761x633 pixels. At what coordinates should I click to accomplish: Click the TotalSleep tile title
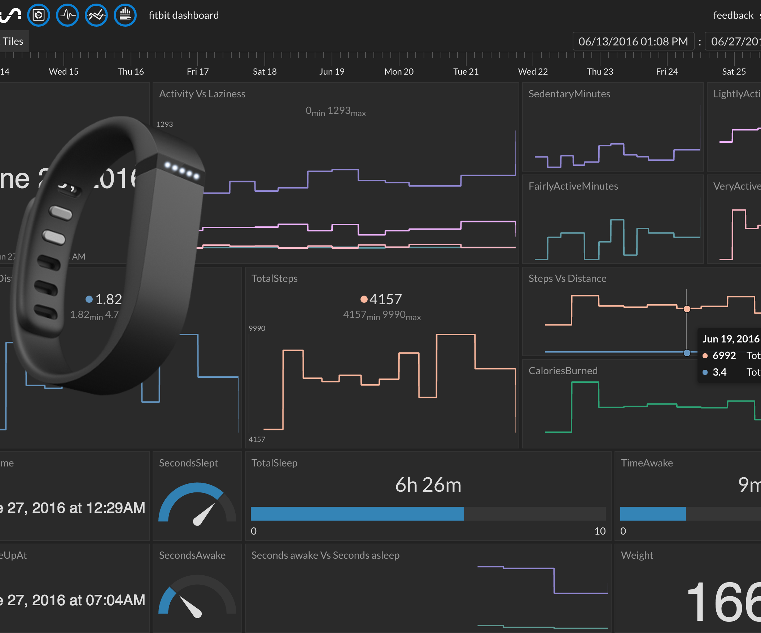(275, 463)
